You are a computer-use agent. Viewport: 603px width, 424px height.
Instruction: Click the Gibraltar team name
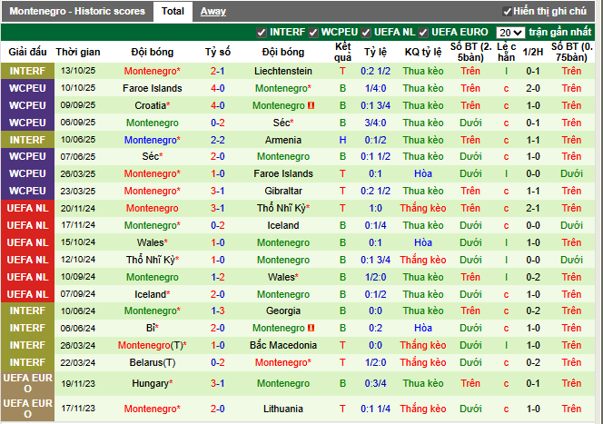tap(283, 191)
